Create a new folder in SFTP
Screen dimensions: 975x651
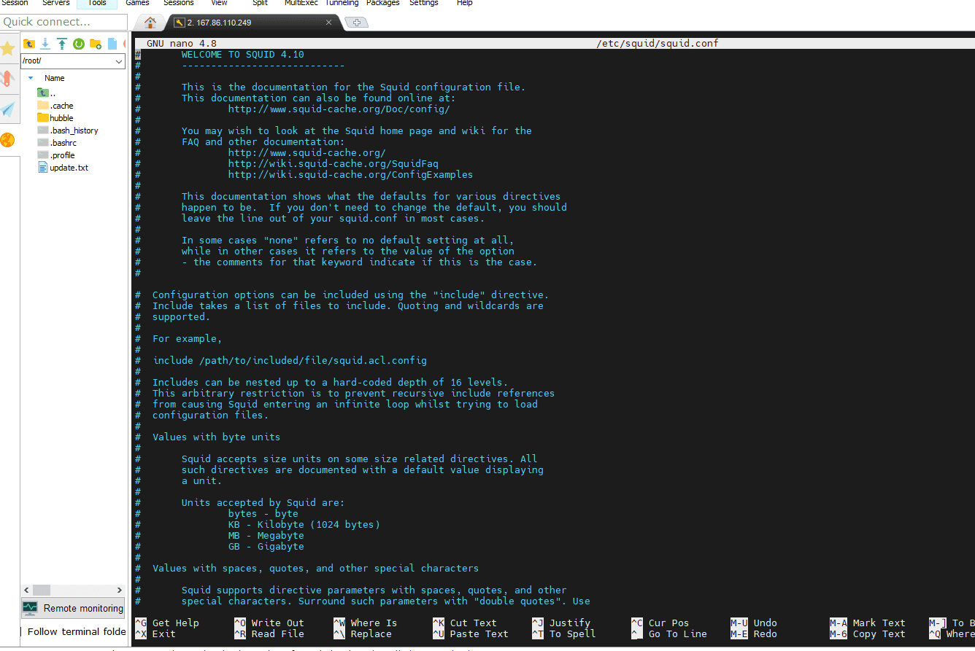[x=96, y=44]
